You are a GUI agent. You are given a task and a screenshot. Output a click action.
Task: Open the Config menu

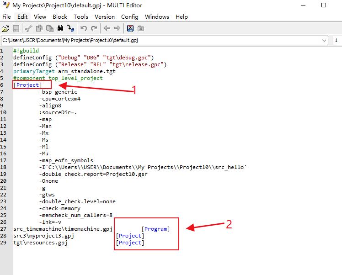130,17
